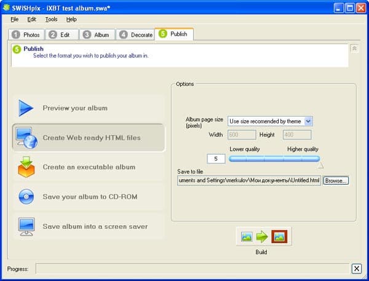Click the SWiSHpix app icon in title bar
Image resolution: width=369 pixels, height=281 pixels.
[6, 8]
